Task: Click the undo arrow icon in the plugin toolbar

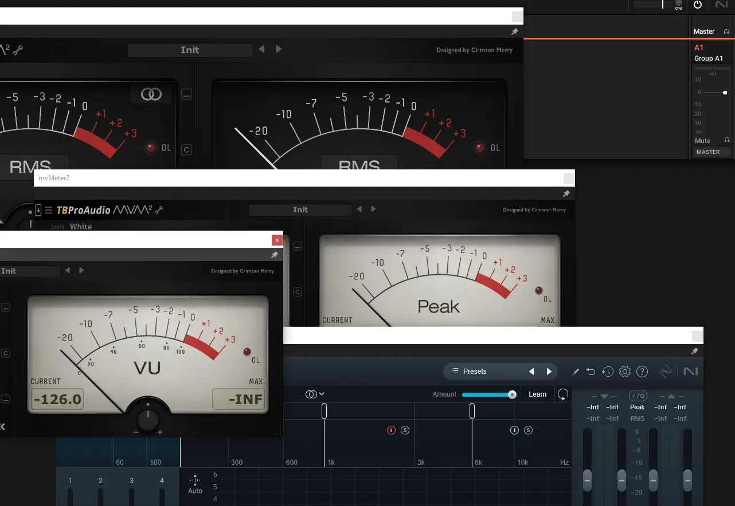Action: click(591, 371)
